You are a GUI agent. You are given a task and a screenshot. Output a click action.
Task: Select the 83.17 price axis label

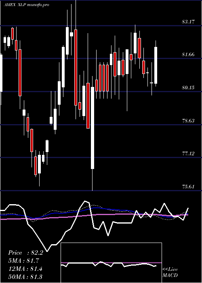pyautogui.click(x=188, y=22)
